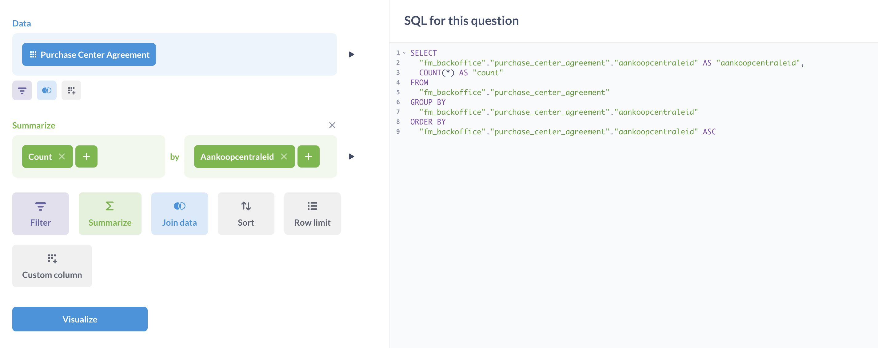The image size is (878, 348).
Task: Add a Summarize step
Action: [110, 213]
